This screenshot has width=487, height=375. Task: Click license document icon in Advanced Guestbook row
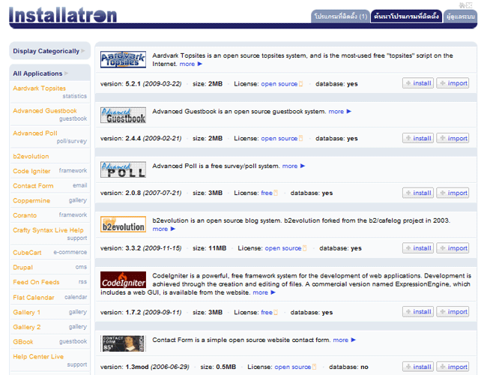click(300, 138)
